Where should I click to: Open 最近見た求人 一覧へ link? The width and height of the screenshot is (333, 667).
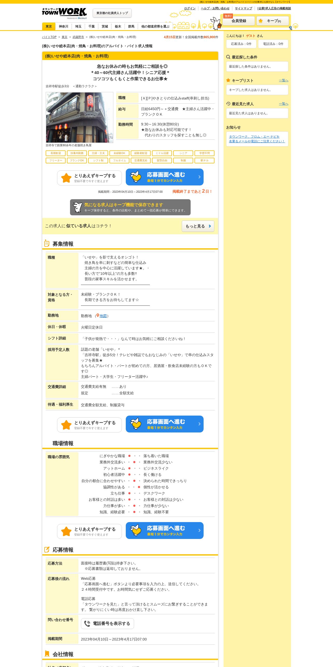coord(284,104)
